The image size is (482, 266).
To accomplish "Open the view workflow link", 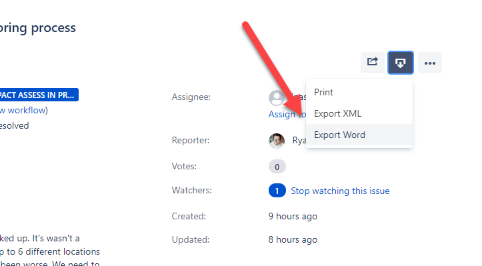I will [x=23, y=111].
